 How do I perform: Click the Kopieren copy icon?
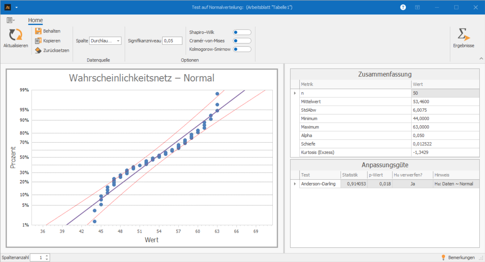38,41
